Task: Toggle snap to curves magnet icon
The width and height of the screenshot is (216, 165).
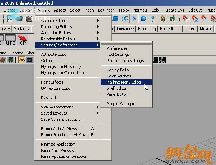Action: (x=196, y=18)
